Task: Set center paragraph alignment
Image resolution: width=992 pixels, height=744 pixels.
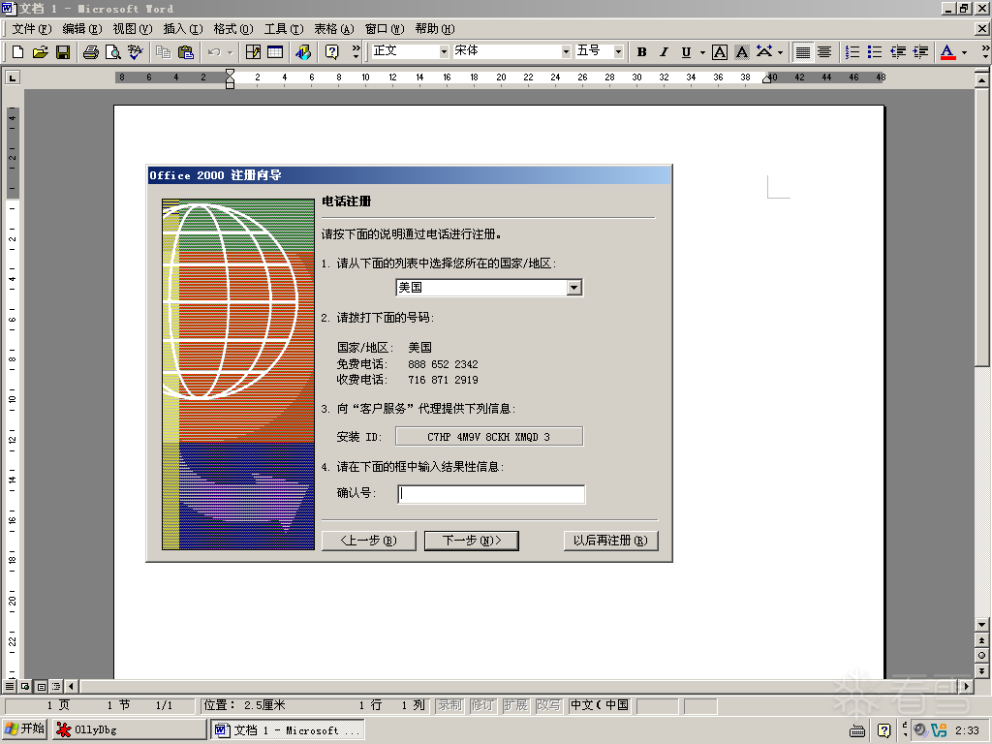Action: pos(824,52)
